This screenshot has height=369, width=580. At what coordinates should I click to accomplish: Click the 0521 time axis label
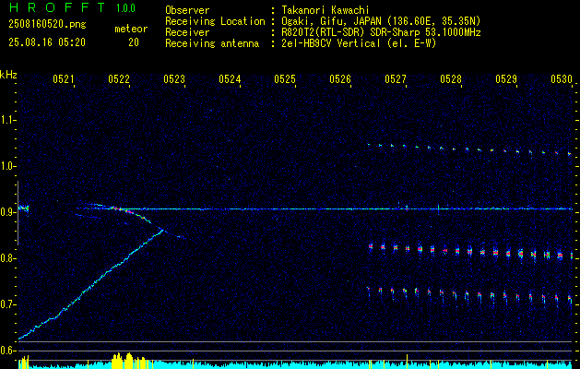(x=64, y=78)
